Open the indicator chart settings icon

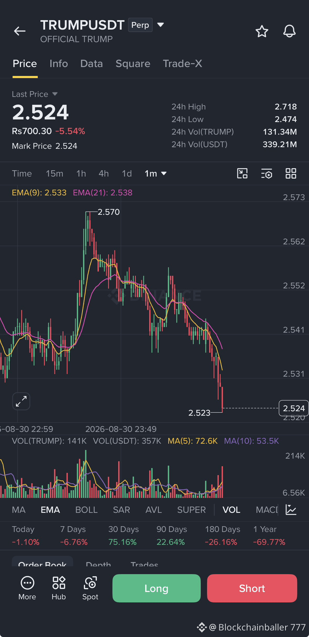(x=291, y=510)
